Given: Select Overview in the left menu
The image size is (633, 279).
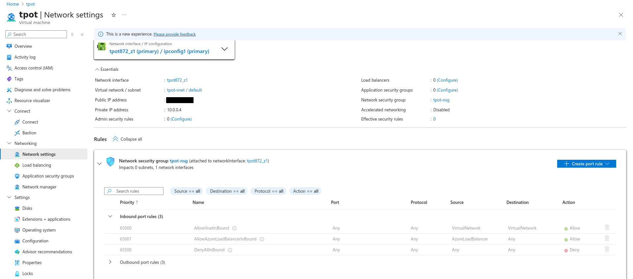Looking at the screenshot, I should coord(23,46).
